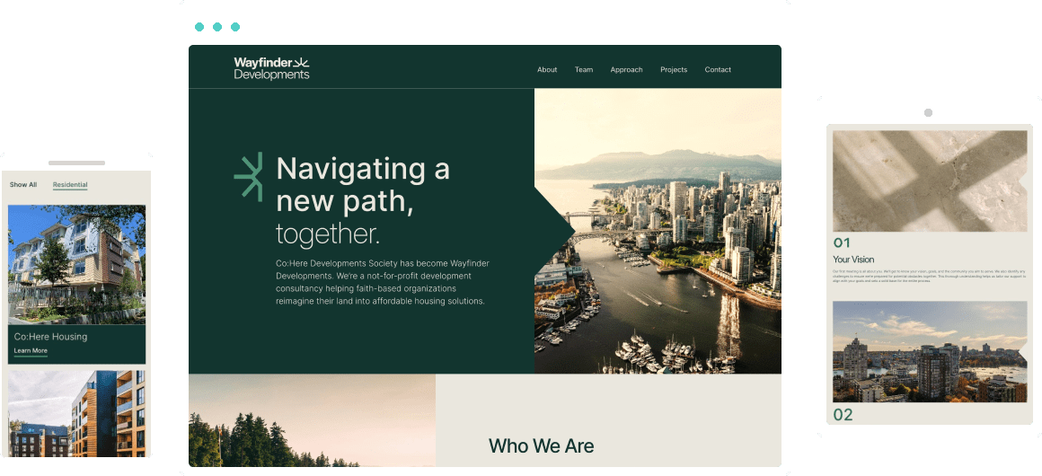
Task: Open the Approach nav link
Action: pos(627,70)
